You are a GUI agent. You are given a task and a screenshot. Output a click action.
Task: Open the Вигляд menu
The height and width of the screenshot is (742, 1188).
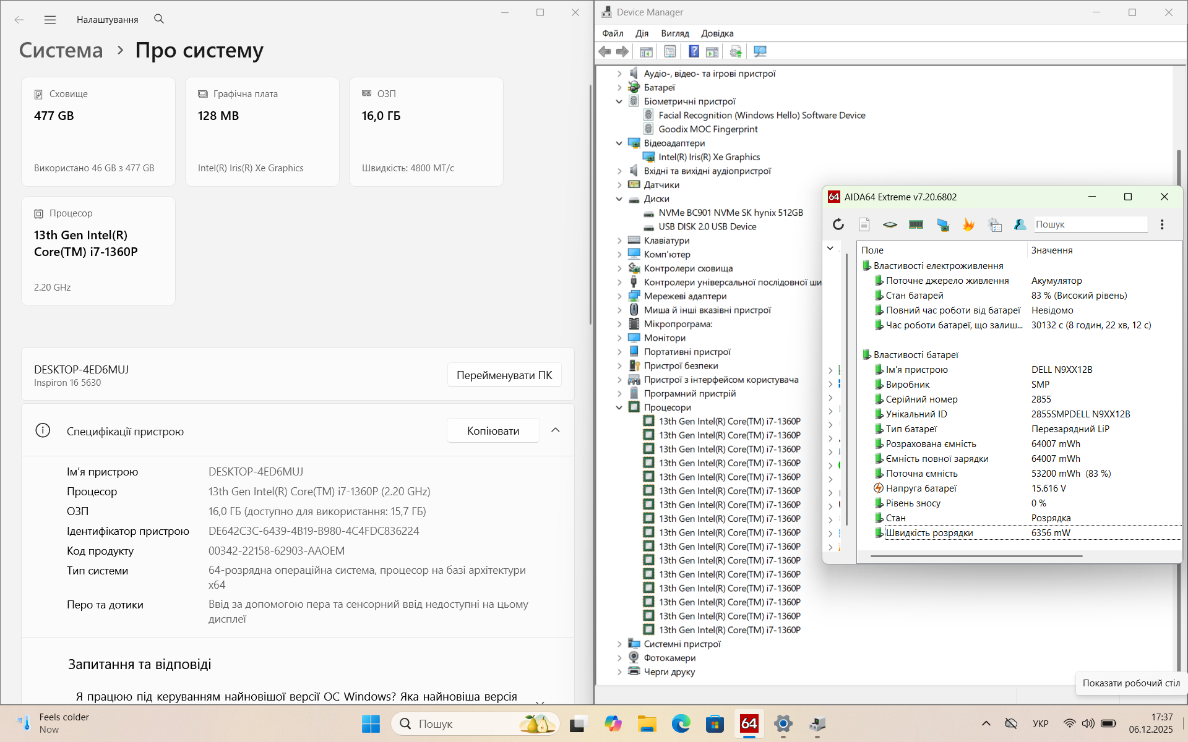674,33
